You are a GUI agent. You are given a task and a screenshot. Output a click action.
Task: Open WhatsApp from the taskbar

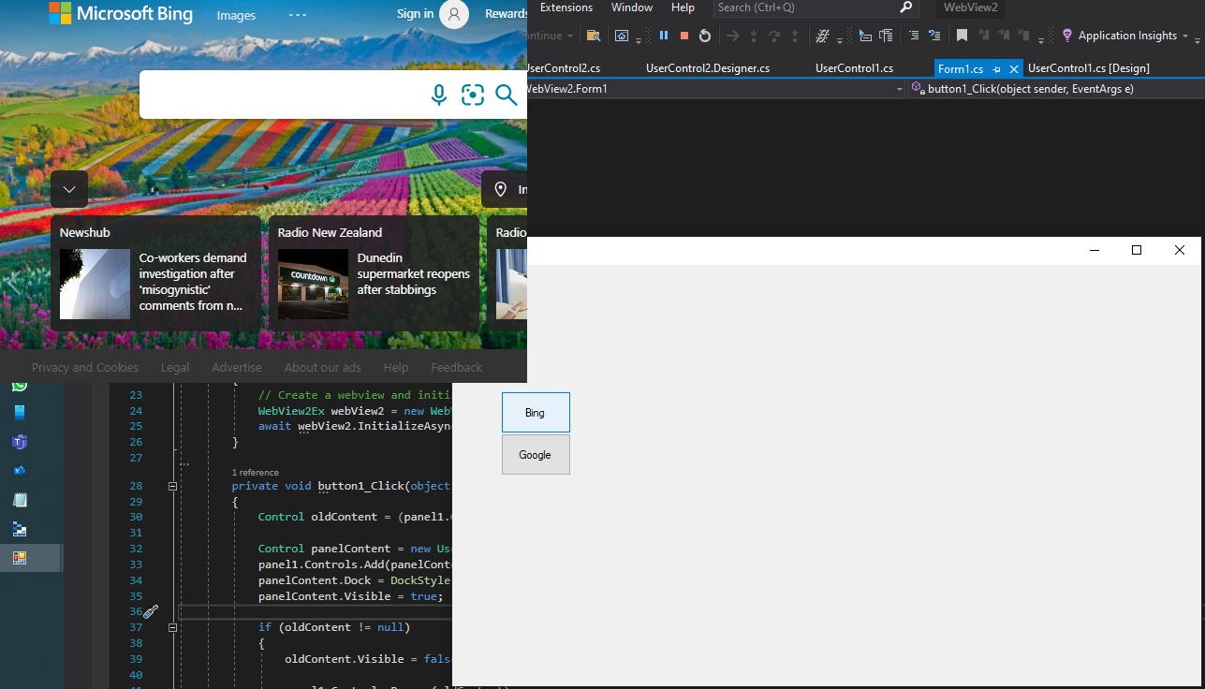click(19, 386)
